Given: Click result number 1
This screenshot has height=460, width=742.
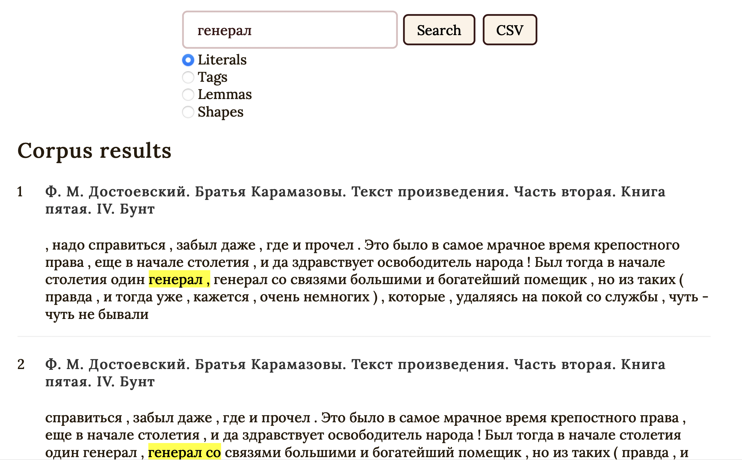Looking at the screenshot, I should (x=20, y=192).
